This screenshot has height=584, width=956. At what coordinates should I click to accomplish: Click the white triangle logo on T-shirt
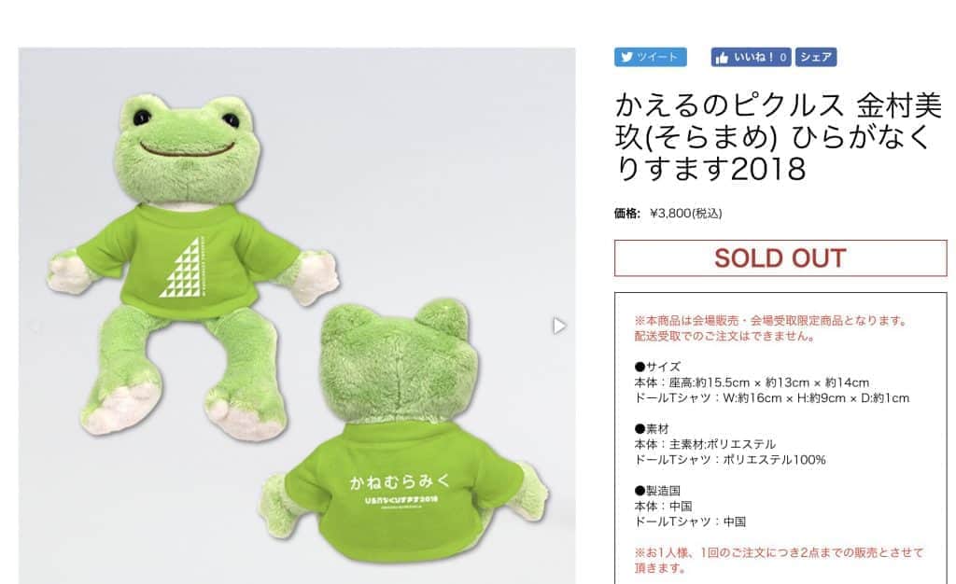pos(180,267)
